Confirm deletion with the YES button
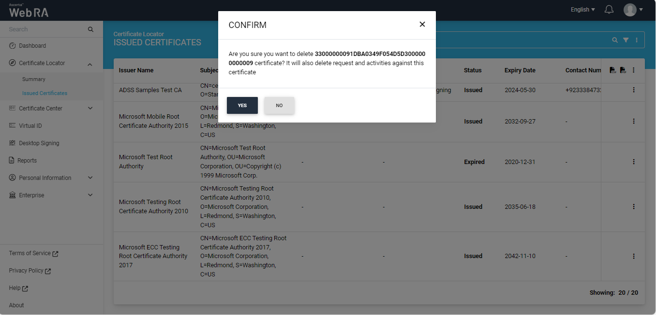 pyautogui.click(x=242, y=106)
